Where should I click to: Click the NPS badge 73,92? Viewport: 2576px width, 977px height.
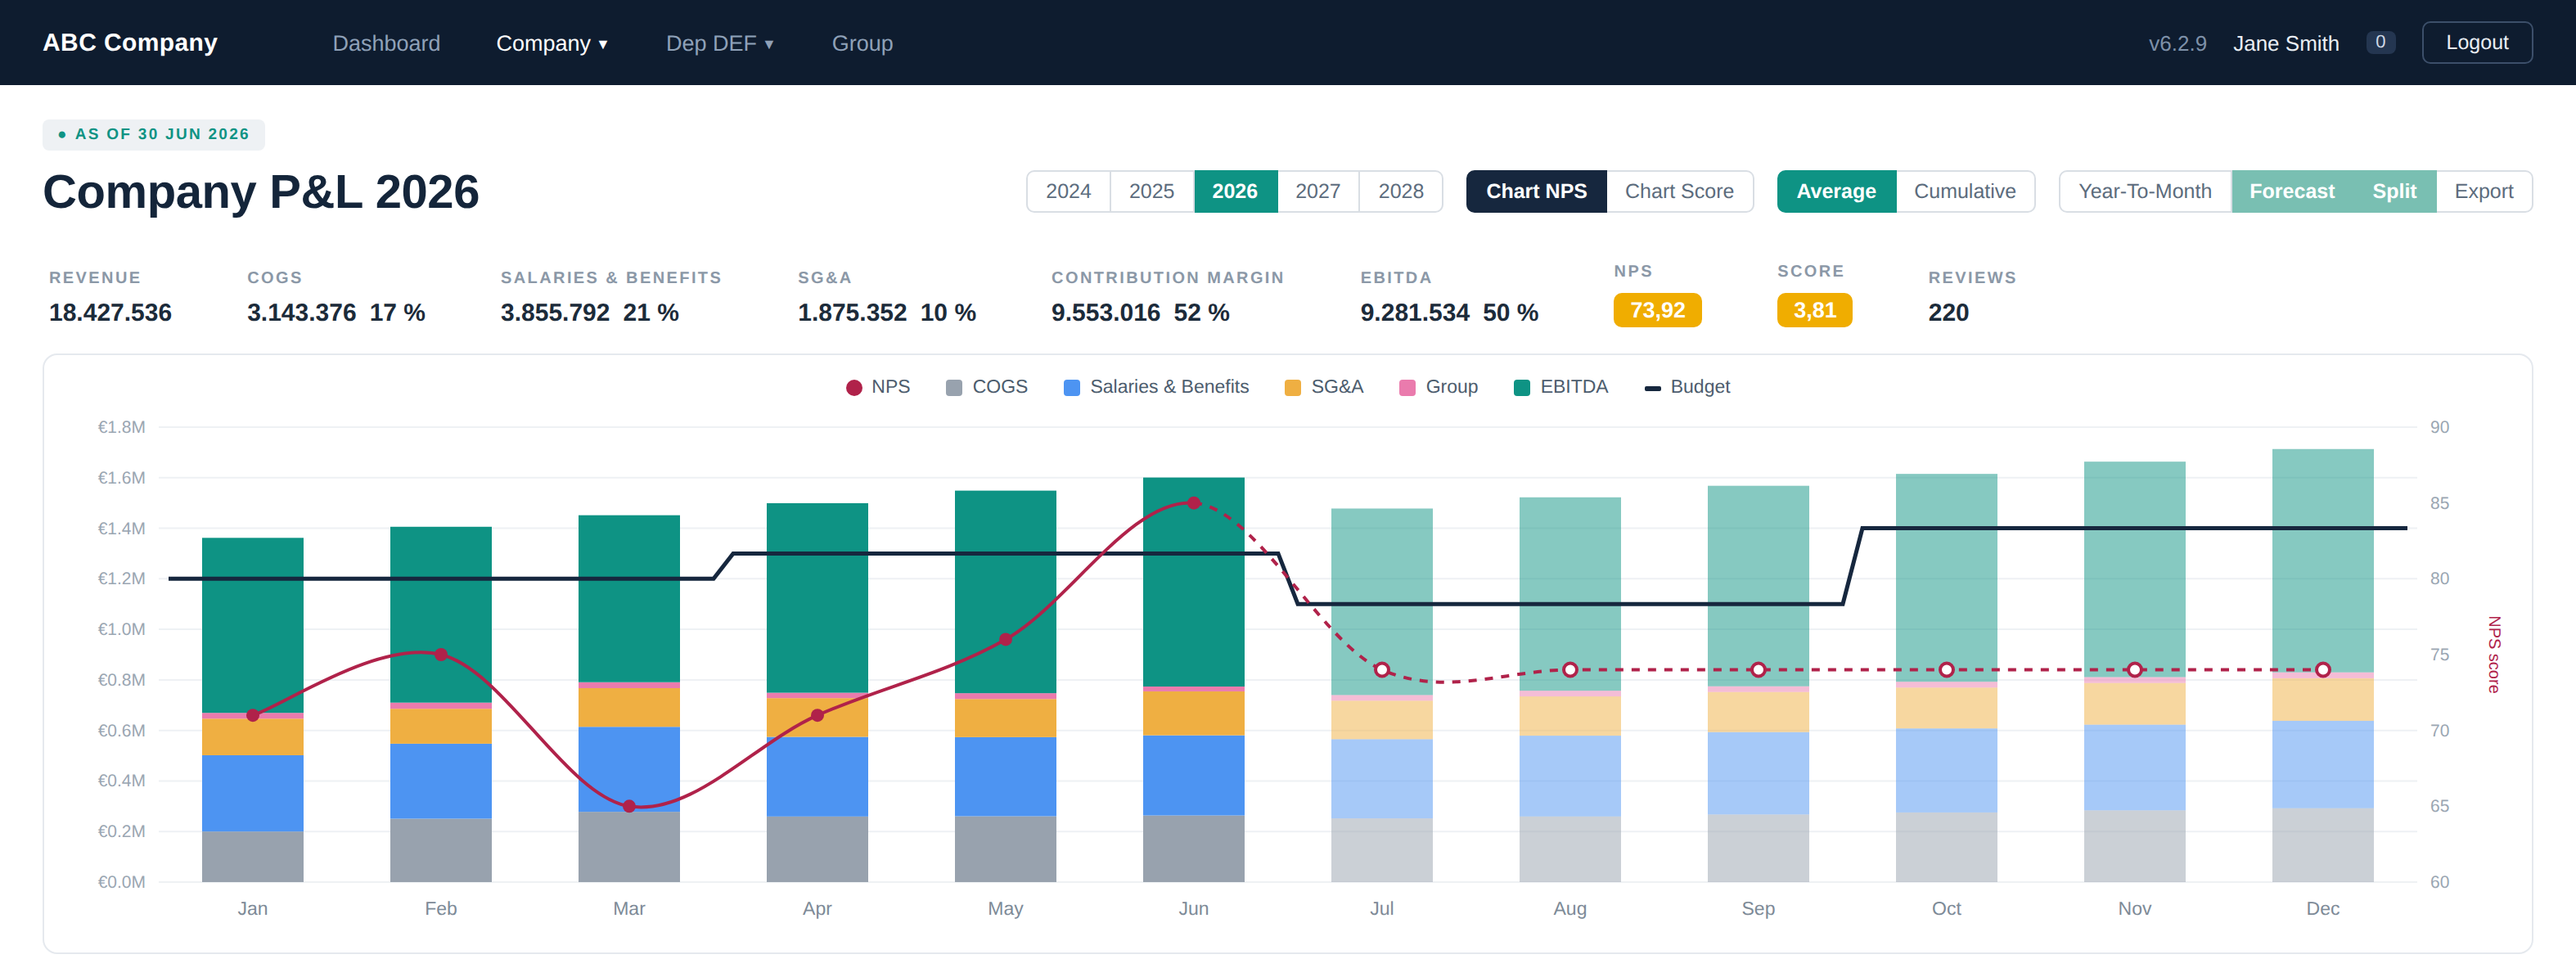click(1657, 310)
